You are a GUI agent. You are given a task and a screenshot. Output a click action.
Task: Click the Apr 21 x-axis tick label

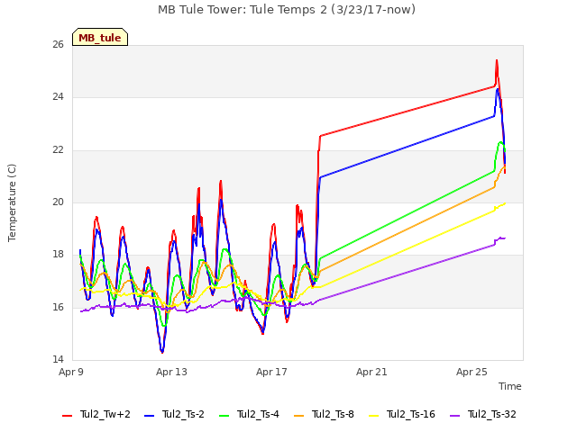[x=371, y=372]
